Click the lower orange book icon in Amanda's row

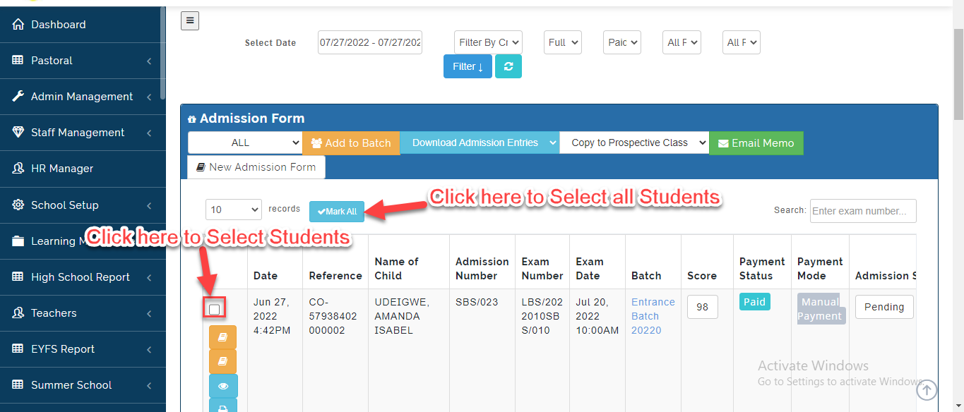click(x=223, y=361)
